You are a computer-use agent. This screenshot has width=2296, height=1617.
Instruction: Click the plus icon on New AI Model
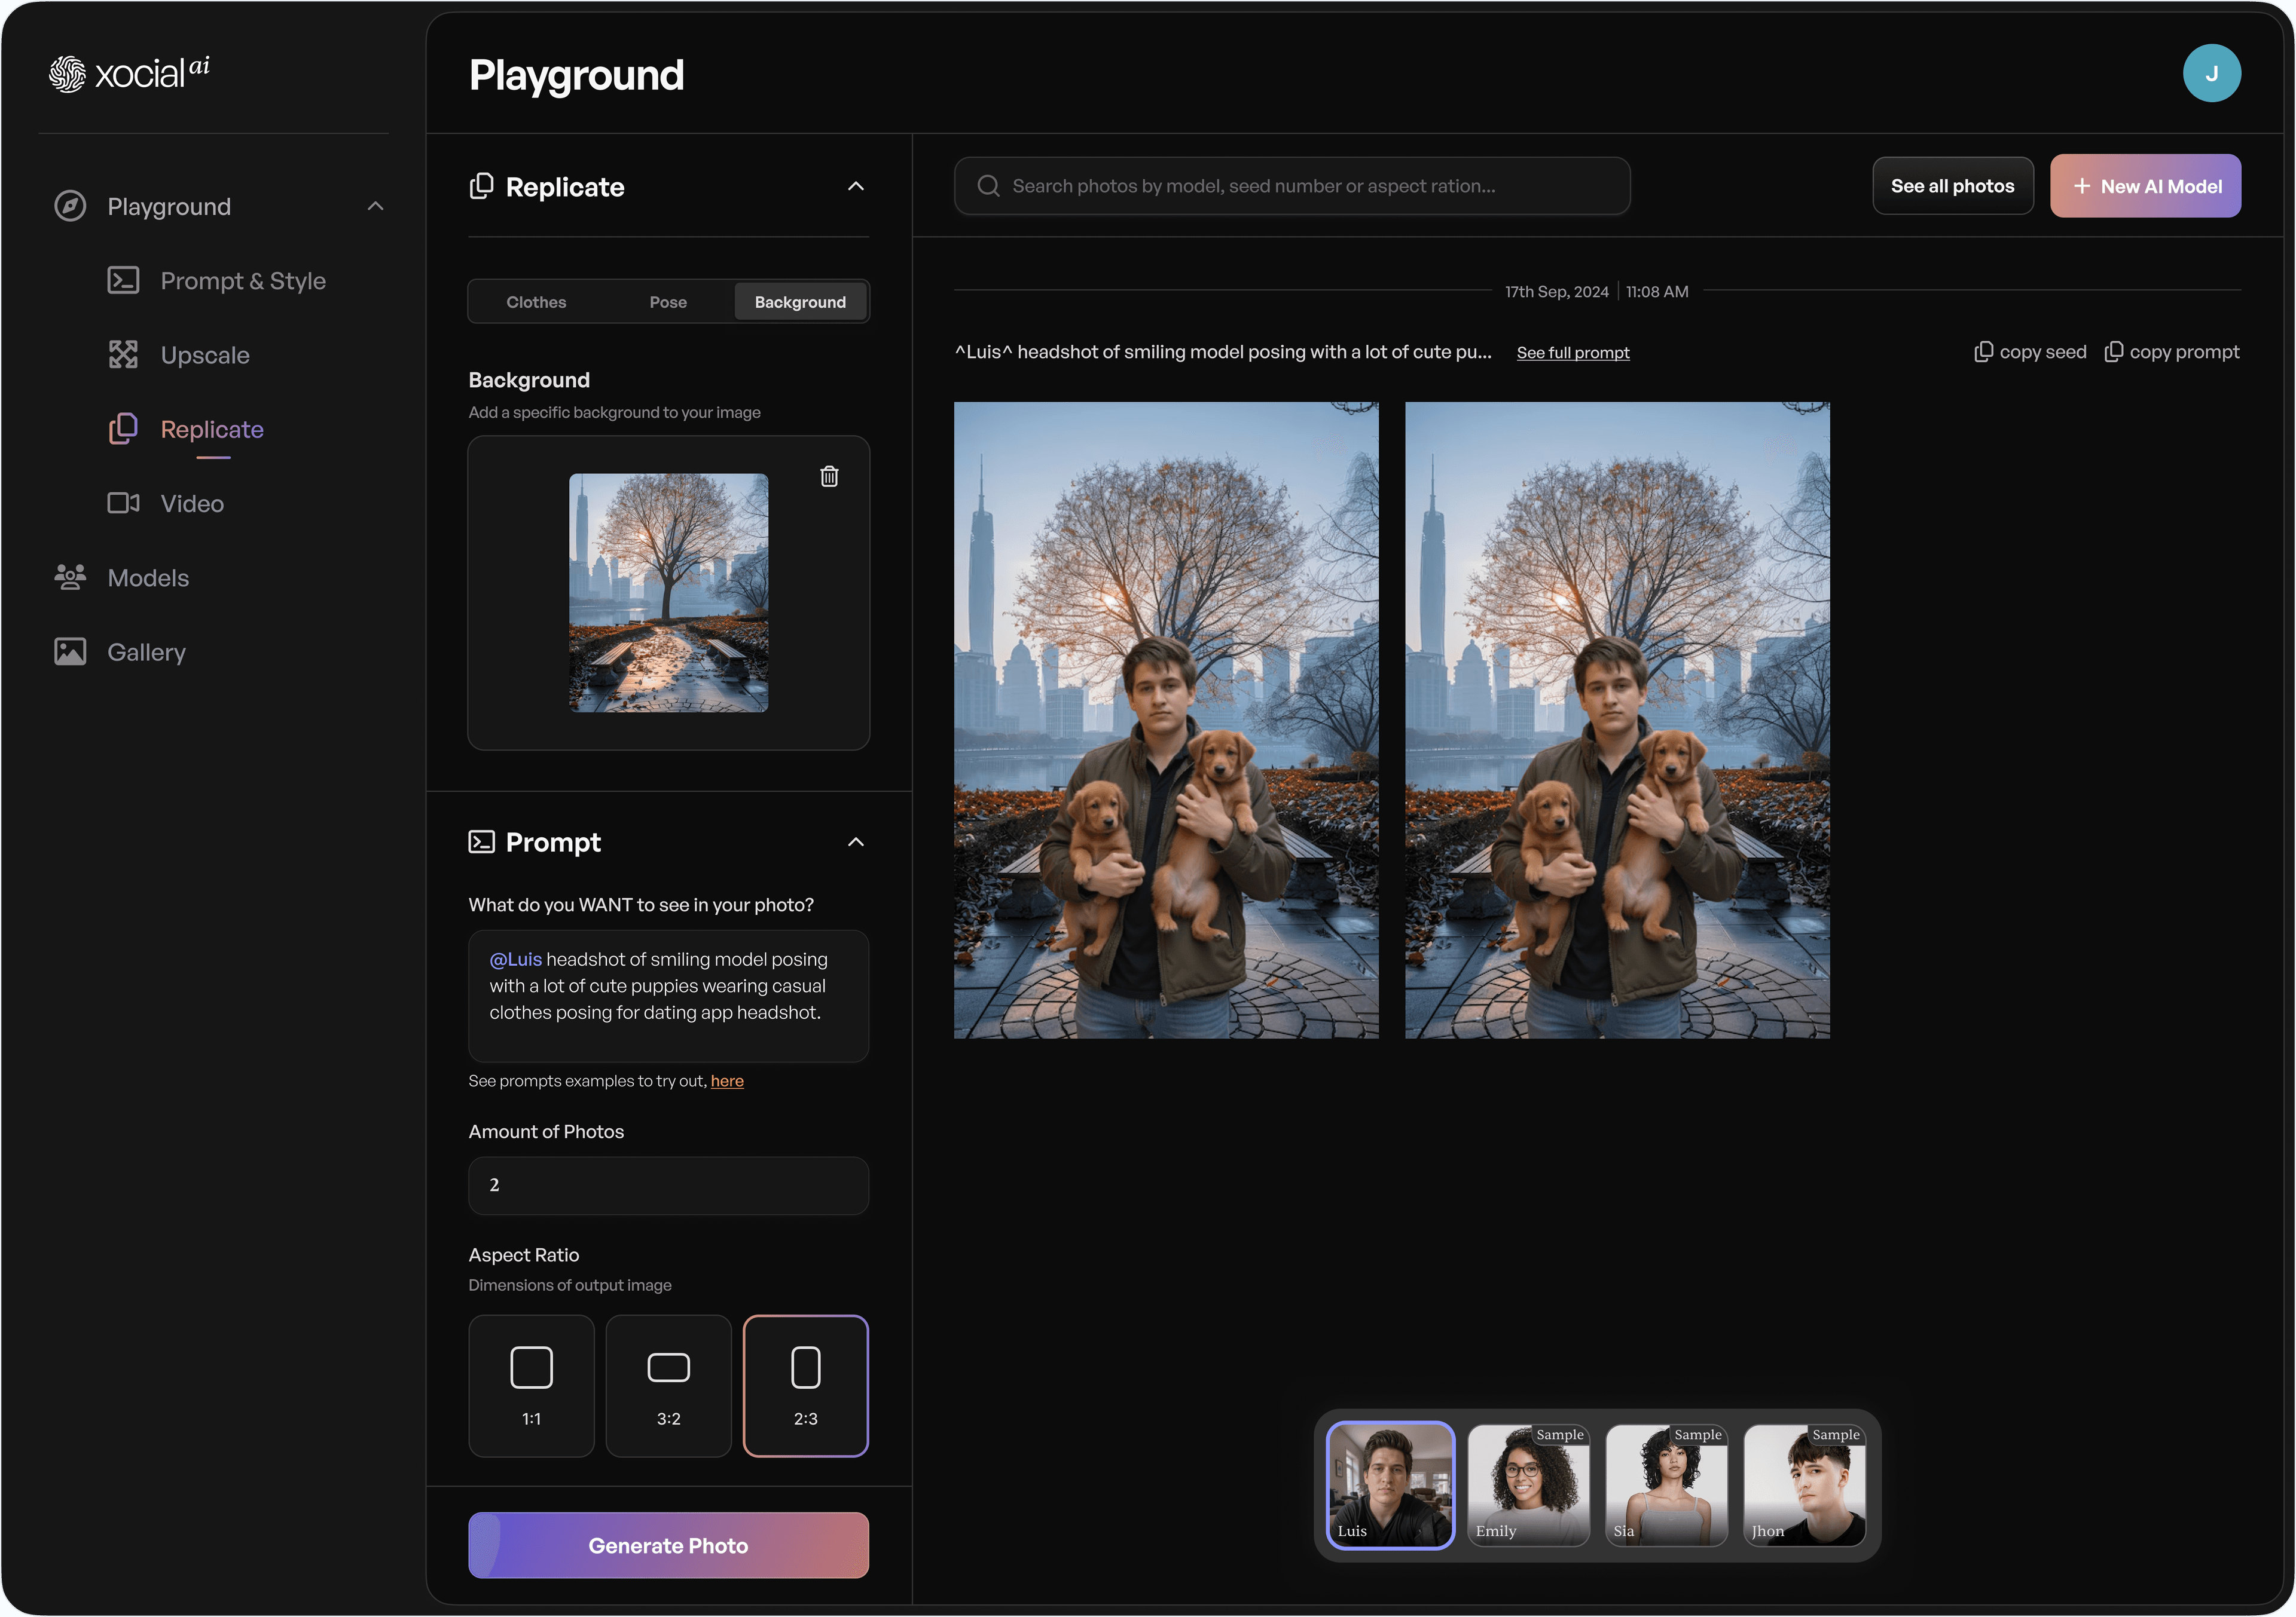click(2081, 186)
